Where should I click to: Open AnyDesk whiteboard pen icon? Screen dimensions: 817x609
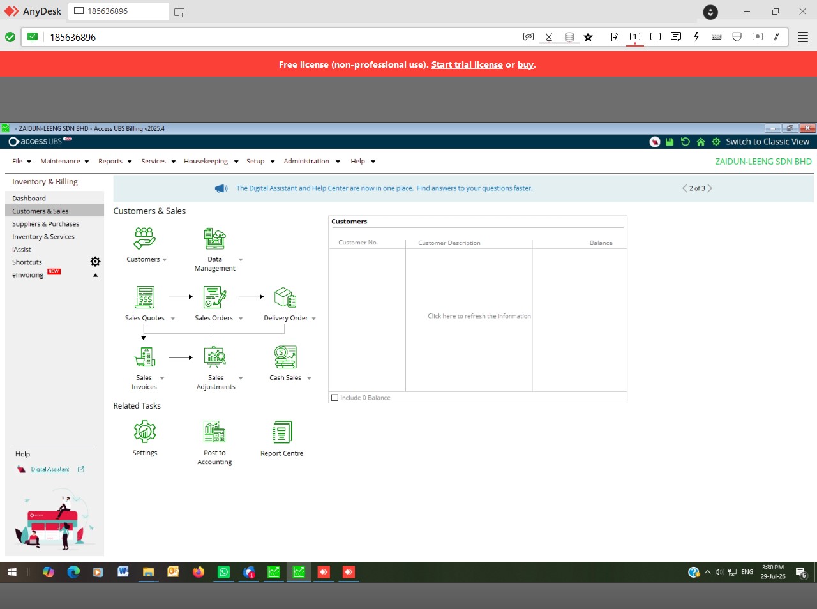(x=778, y=37)
